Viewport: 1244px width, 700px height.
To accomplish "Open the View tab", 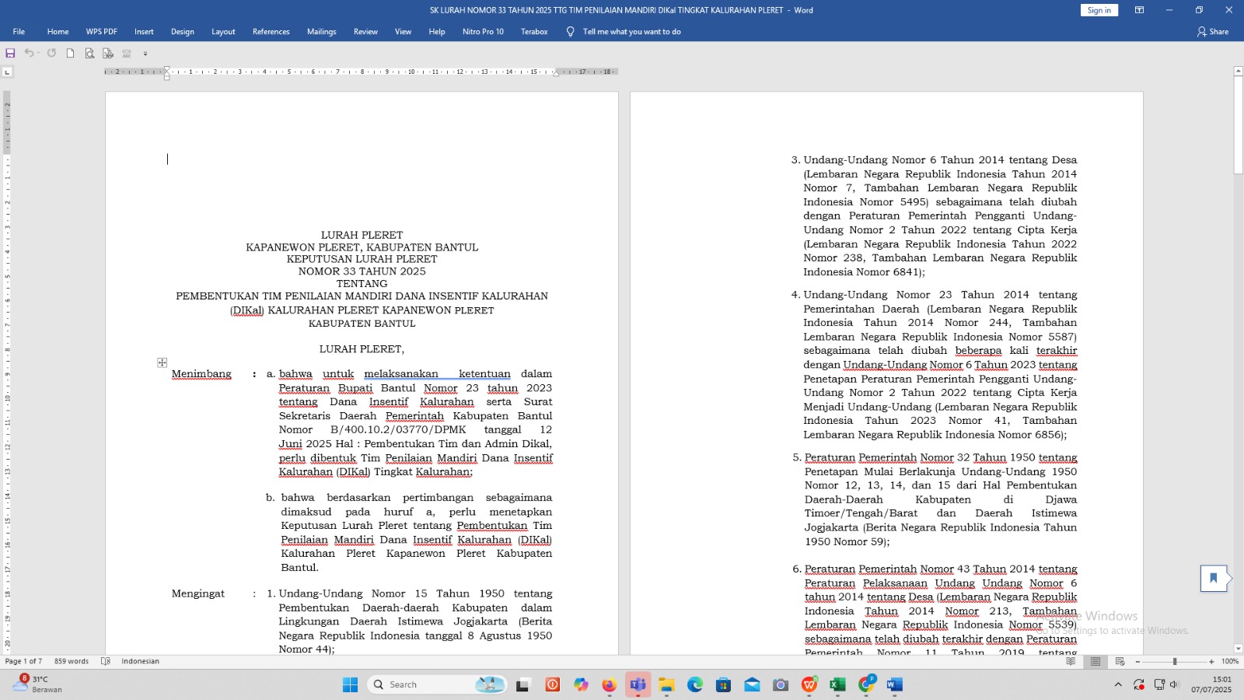I will [x=403, y=32].
